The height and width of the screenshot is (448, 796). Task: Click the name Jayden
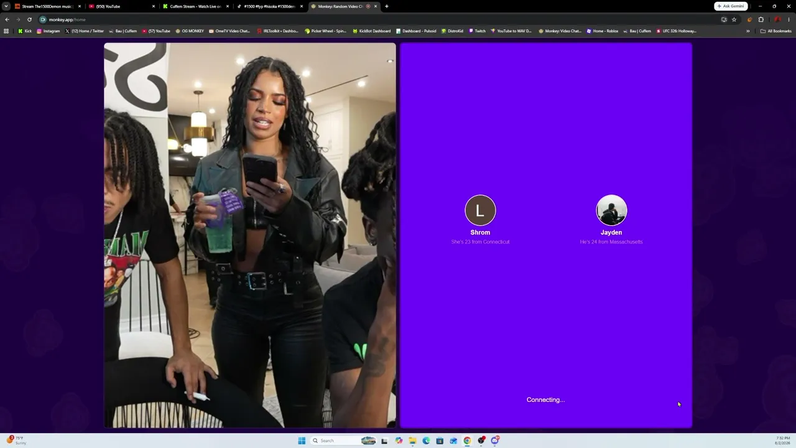(x=611, y=233)
